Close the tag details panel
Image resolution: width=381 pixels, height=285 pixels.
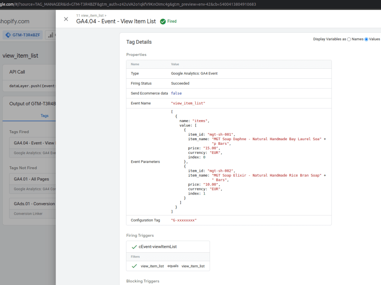[66, 19]
